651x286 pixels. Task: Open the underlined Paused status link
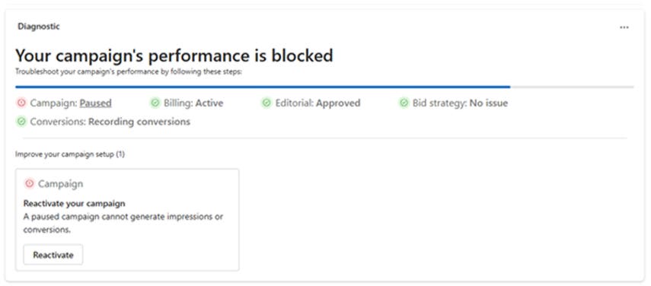click(95, 103)
